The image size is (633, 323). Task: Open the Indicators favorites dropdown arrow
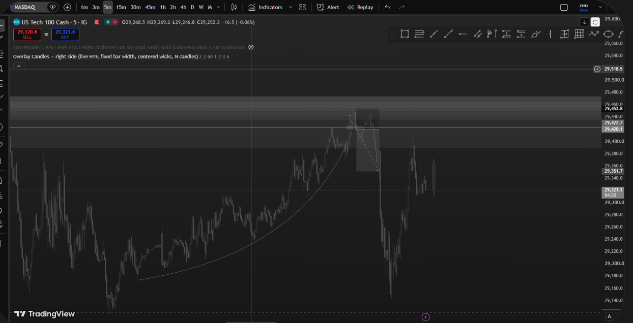[x=291, y=7]
